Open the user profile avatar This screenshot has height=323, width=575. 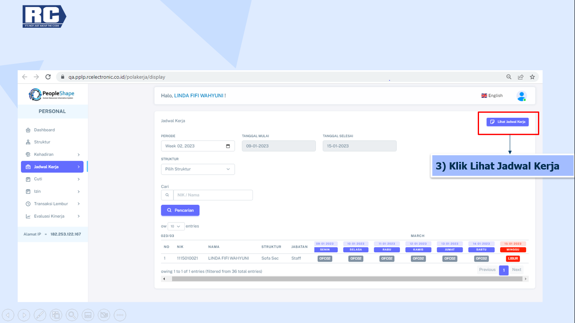tap(522, 96)
